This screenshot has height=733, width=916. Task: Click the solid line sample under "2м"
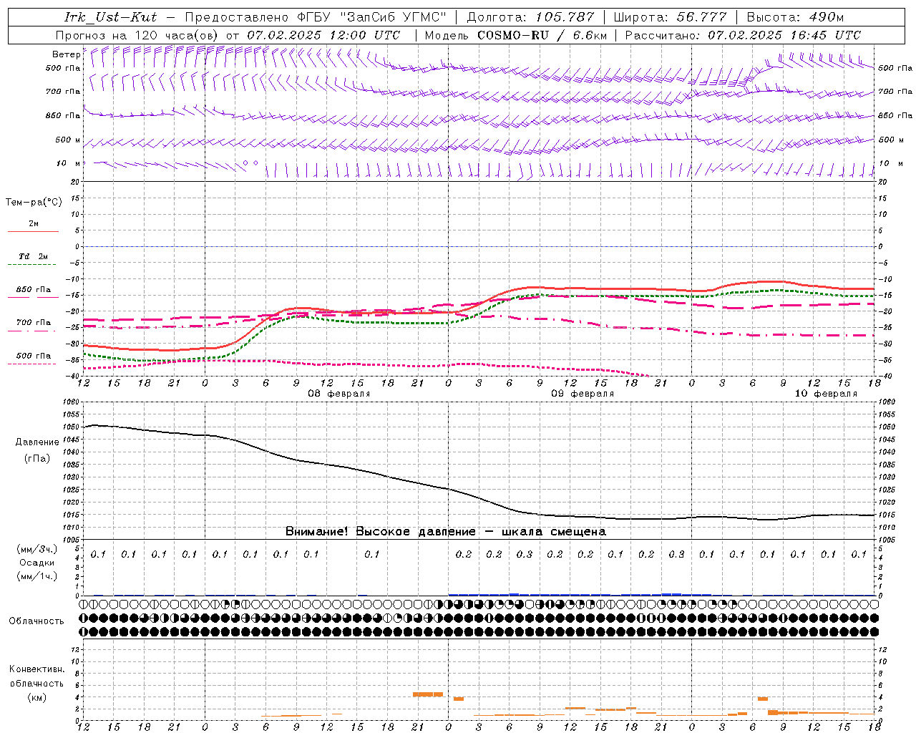pos(33,231)
